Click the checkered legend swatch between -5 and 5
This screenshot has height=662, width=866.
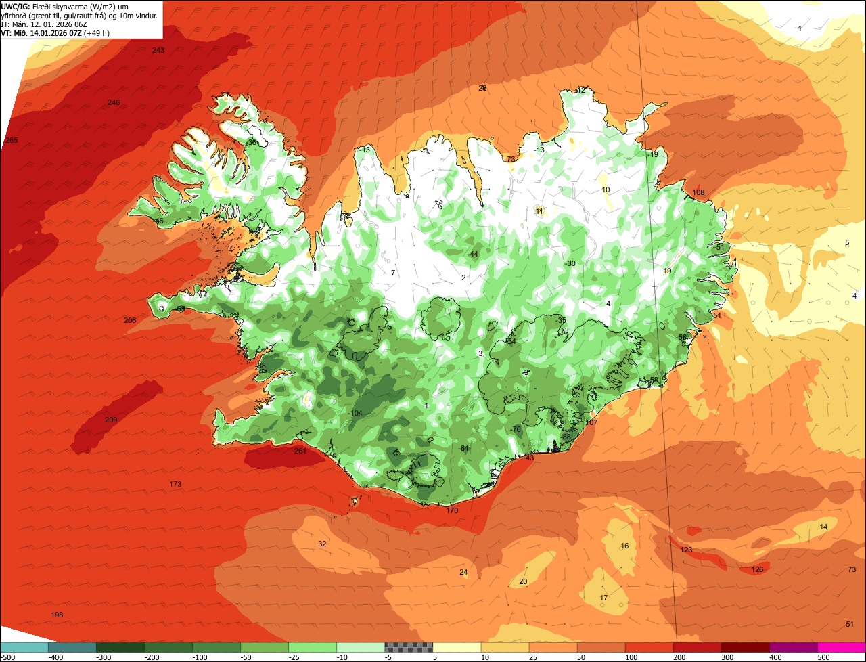point(409,647)
